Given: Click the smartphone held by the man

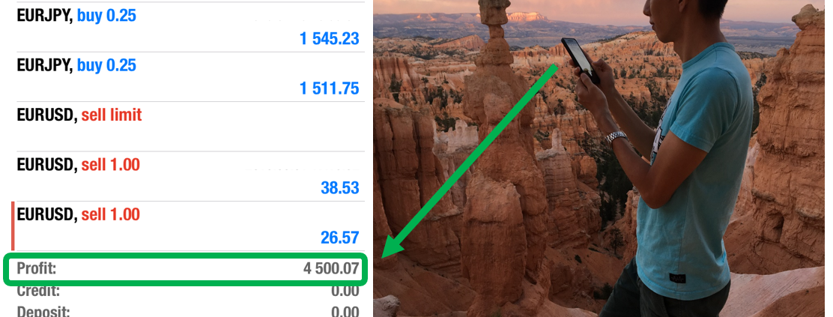Looking at the screenshot, I should (580, 59).
